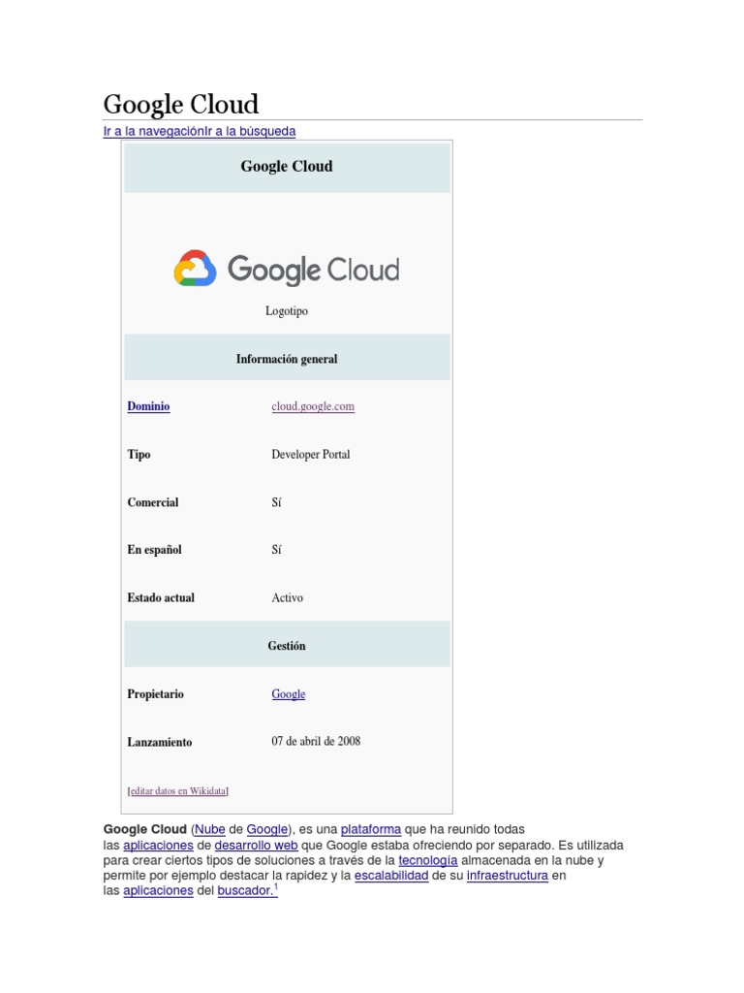Visit the cloud.google.com link

(x=313, y=406)
